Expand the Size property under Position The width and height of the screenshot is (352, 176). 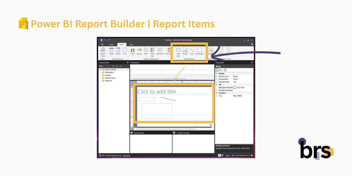216,96
